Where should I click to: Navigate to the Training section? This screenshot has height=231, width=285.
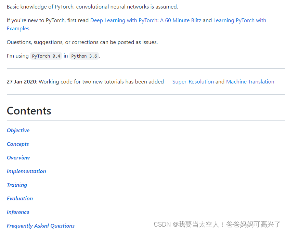tap(17, 185)
